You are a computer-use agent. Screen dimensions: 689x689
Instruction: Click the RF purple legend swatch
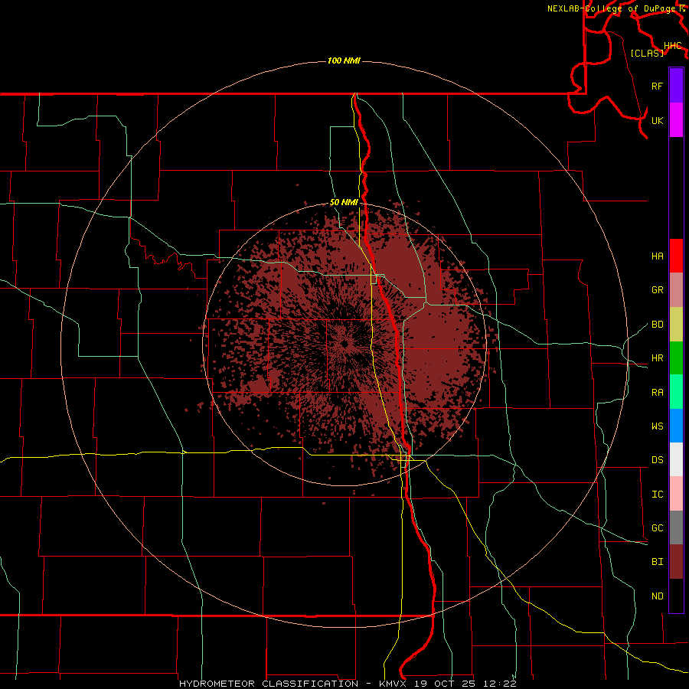[676, 86]
